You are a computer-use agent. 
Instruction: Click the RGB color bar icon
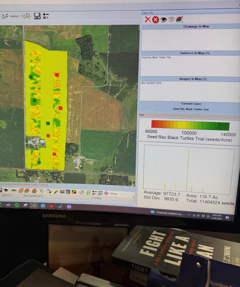[x=14, y=190]
